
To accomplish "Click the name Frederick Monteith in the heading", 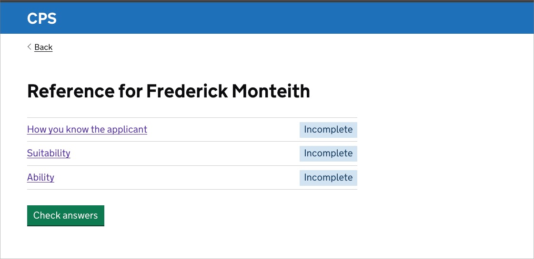I will [228, 91].
